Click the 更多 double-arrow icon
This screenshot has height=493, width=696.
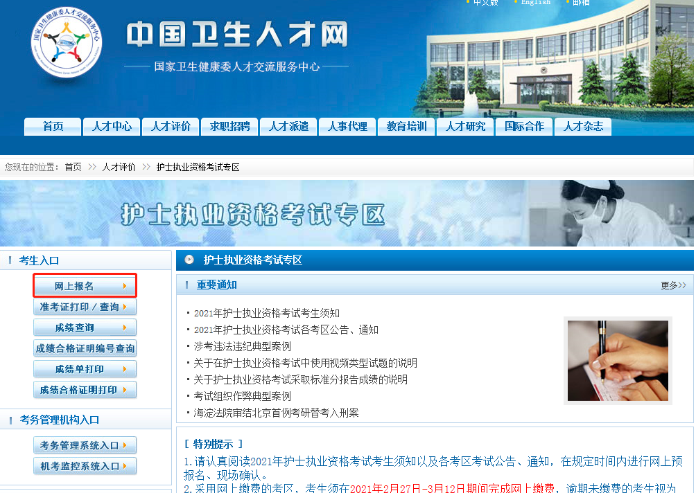pos(682,285)
